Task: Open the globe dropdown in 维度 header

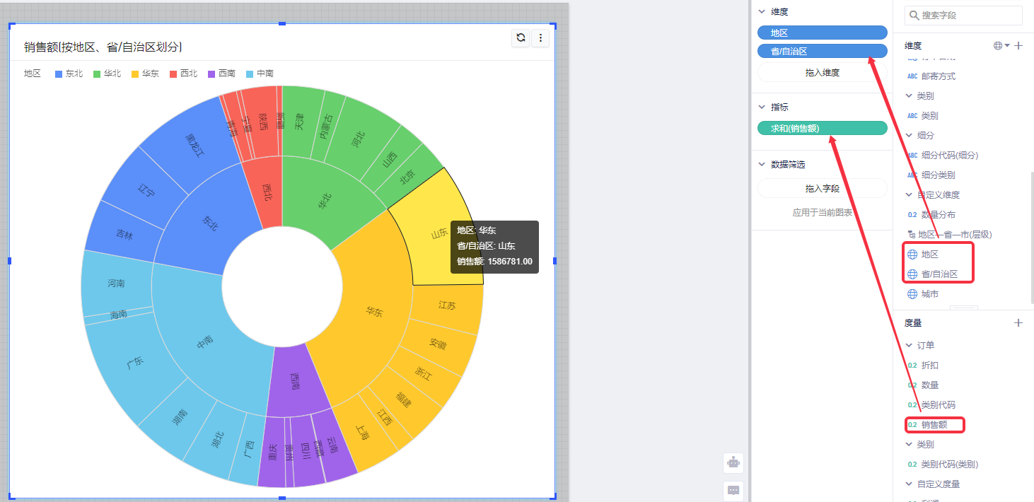Action: point(1001,46)
